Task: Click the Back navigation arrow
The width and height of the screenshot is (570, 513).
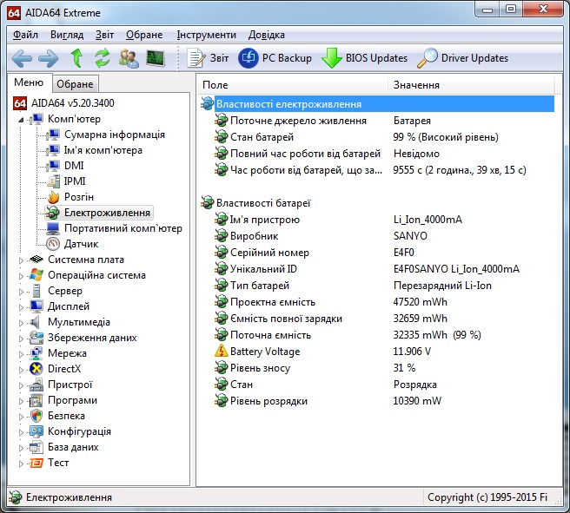Action: [22, 58]
